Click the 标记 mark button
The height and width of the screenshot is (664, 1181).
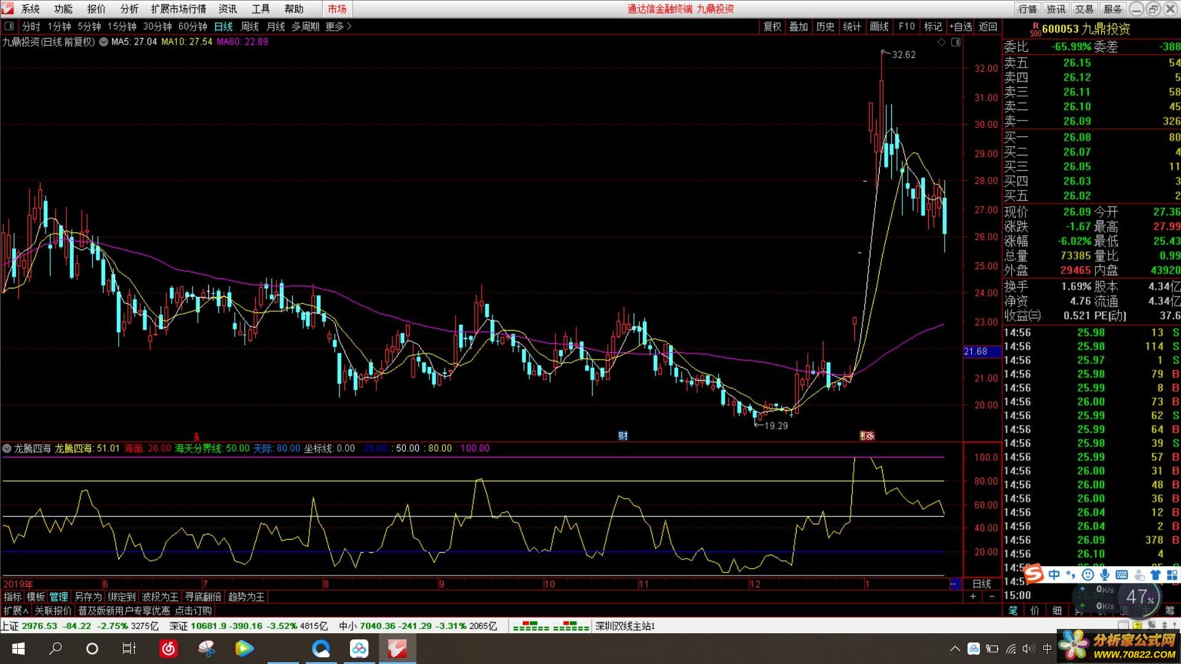tap(932, 26)
